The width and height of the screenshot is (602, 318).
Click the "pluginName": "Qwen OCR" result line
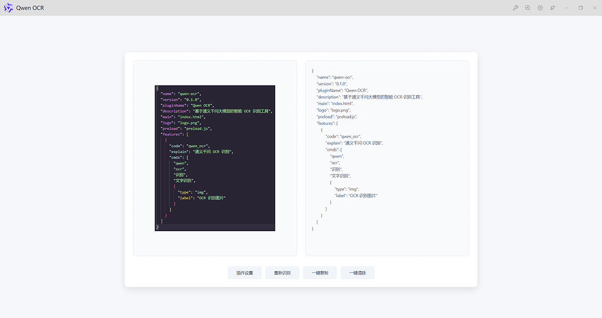click(343, 90)
